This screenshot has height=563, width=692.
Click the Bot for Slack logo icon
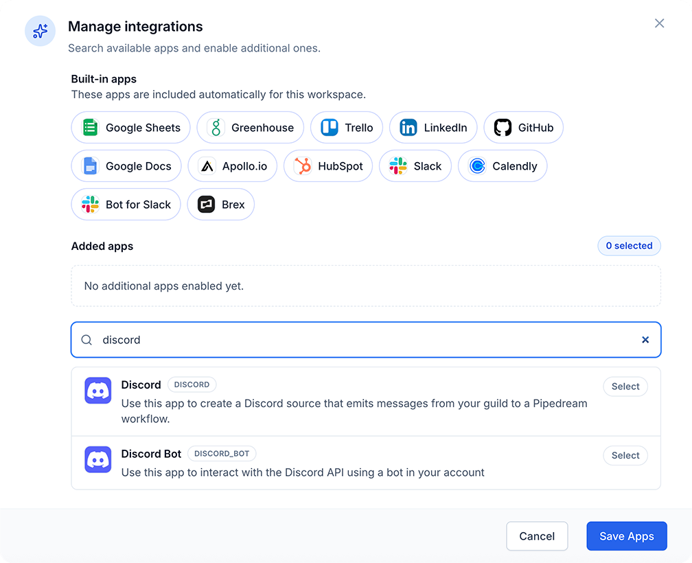tap(90, 205)
